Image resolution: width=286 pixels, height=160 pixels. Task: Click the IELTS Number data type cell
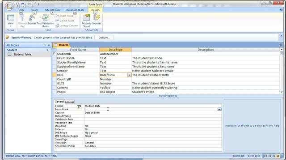(x=115, y=84)
